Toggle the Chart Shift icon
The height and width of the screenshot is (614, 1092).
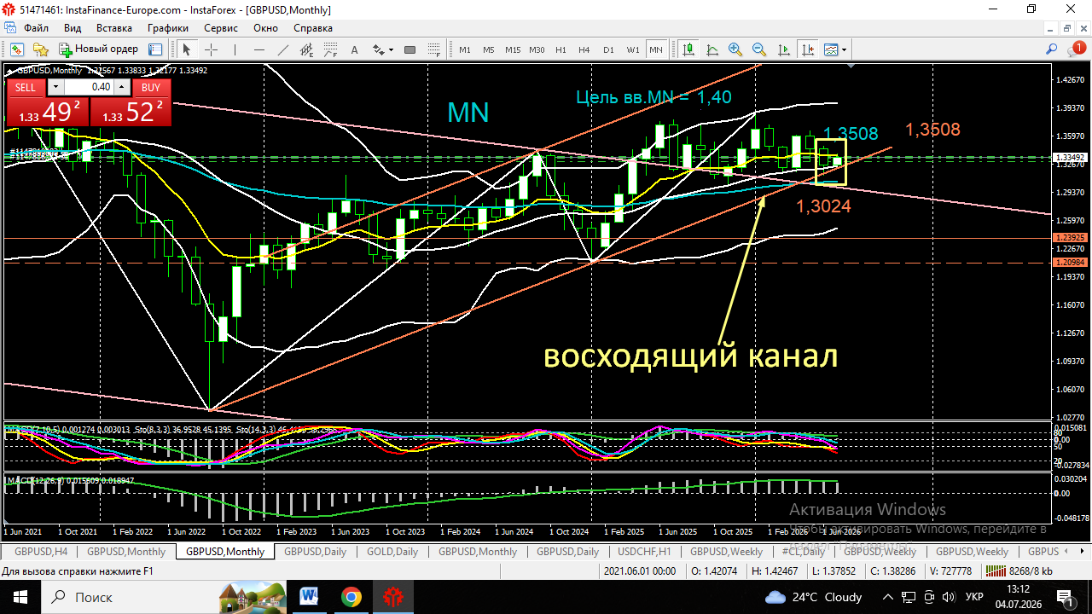(x=807, y=49)
